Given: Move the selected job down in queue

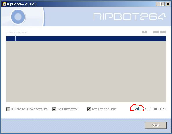Looking at the screenshot, I should [x=163, y=32].
